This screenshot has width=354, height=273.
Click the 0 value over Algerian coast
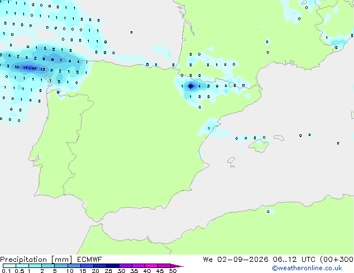click(268, 212)
